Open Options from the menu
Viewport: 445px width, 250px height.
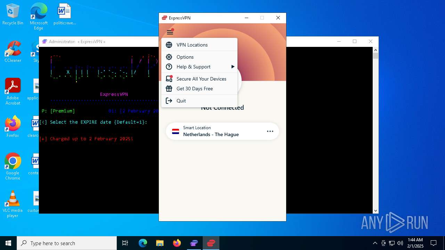[199, 57]
